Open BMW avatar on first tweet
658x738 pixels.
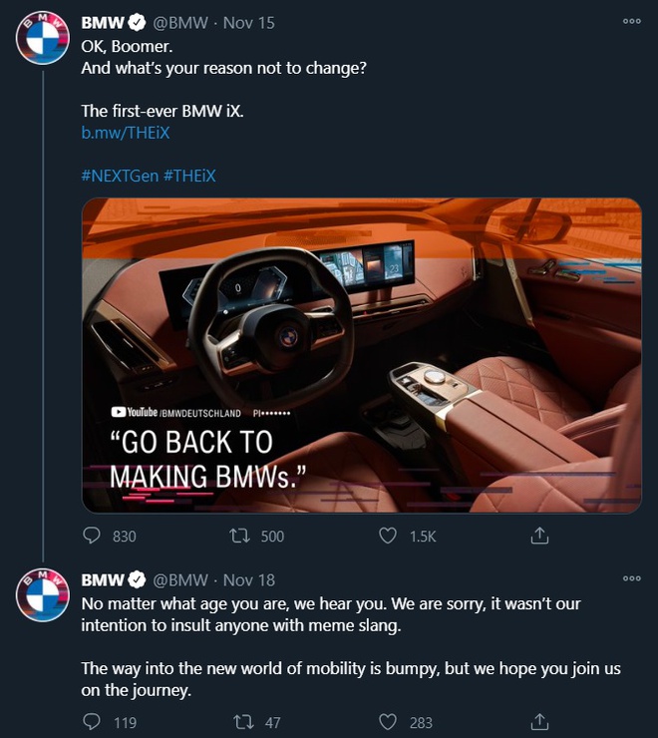(43, 42)
